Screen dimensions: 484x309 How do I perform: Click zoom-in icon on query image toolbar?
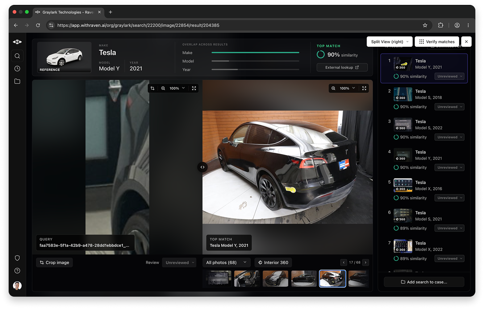(163, 88)
